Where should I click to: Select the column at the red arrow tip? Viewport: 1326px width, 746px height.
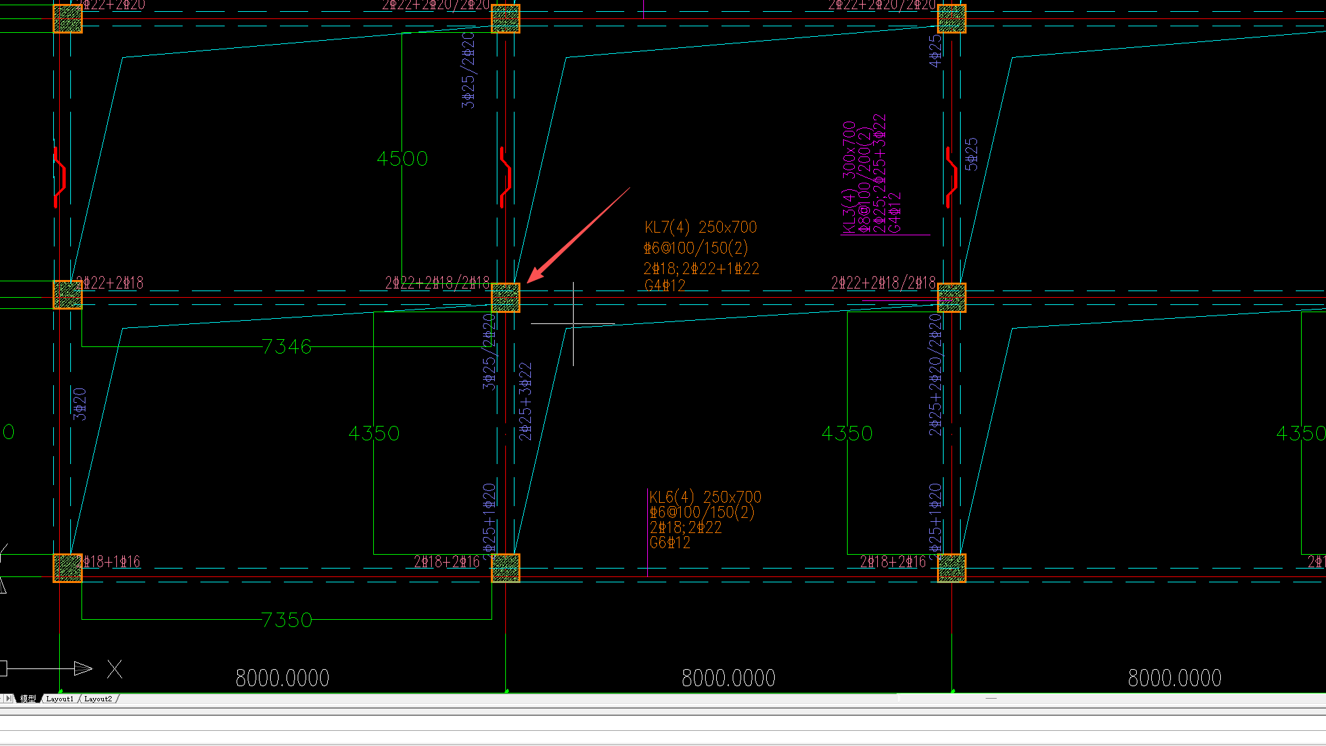505,298
